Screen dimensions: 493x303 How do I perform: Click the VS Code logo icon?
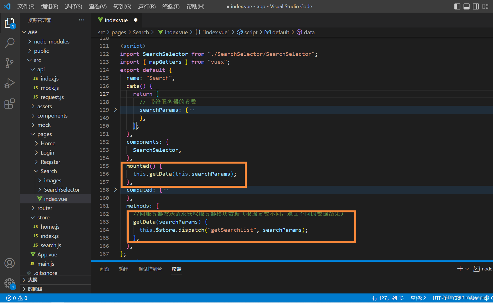pos(7,6)
